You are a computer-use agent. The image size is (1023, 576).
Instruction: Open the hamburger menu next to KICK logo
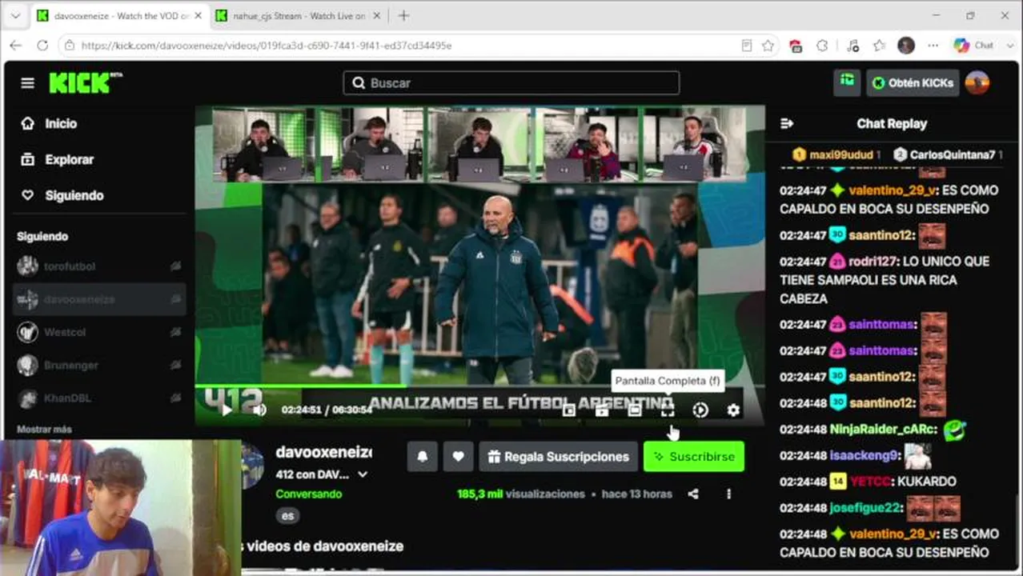tap(27, 83)
